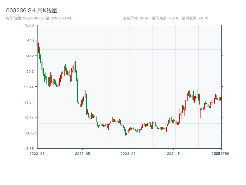Click the 区间低点 29.78 label

point(195,18)
